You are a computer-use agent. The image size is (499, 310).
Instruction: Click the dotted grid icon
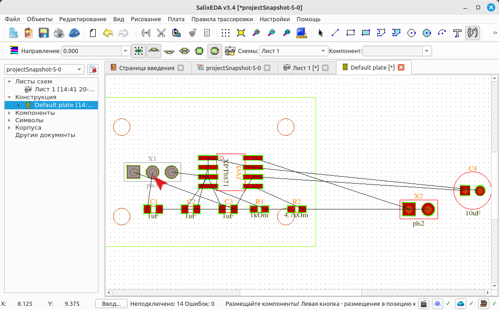[x=225, y=33]
